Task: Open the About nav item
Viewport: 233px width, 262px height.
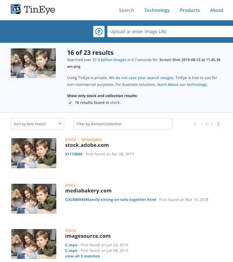Action: [217, 10]
